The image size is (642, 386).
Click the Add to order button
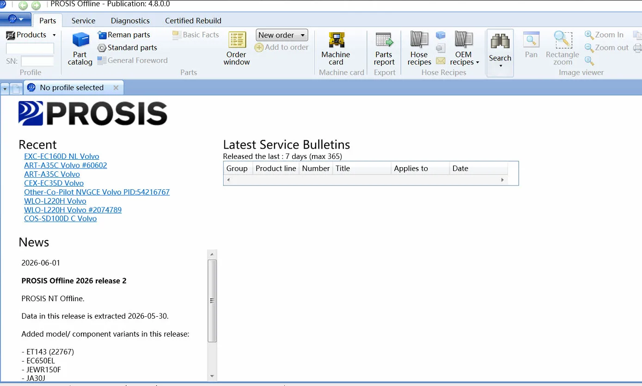[281, 48]
